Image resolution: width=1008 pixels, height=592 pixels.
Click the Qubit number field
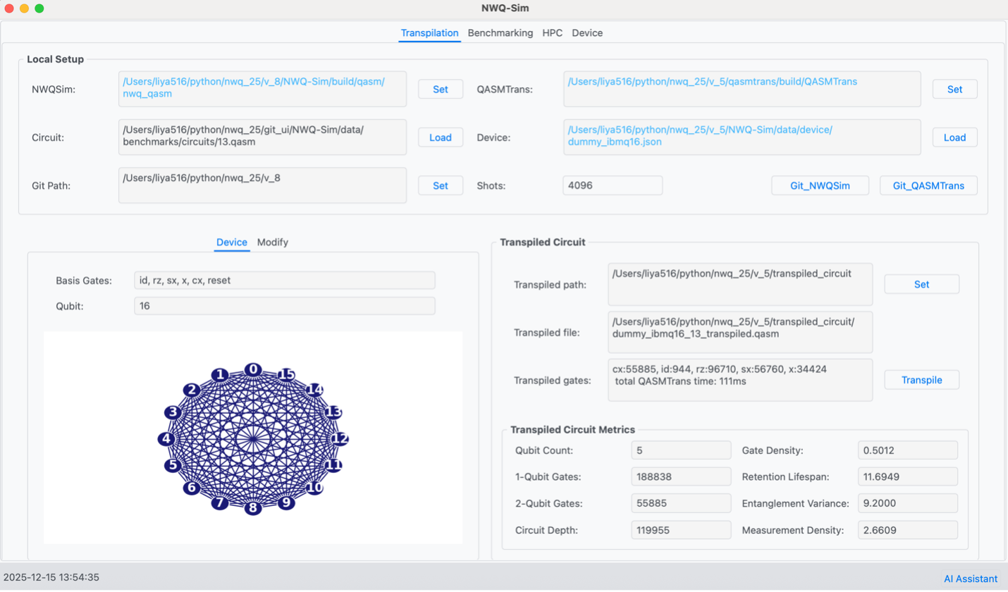tap(284, 306)
